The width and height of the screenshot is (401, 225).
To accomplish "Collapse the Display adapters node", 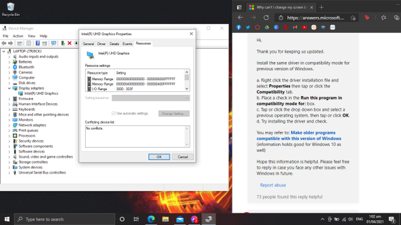I will [9, 88].
